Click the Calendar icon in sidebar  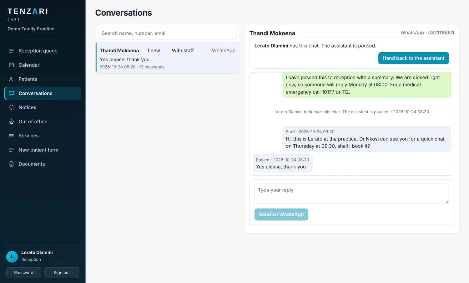(11, 65)
